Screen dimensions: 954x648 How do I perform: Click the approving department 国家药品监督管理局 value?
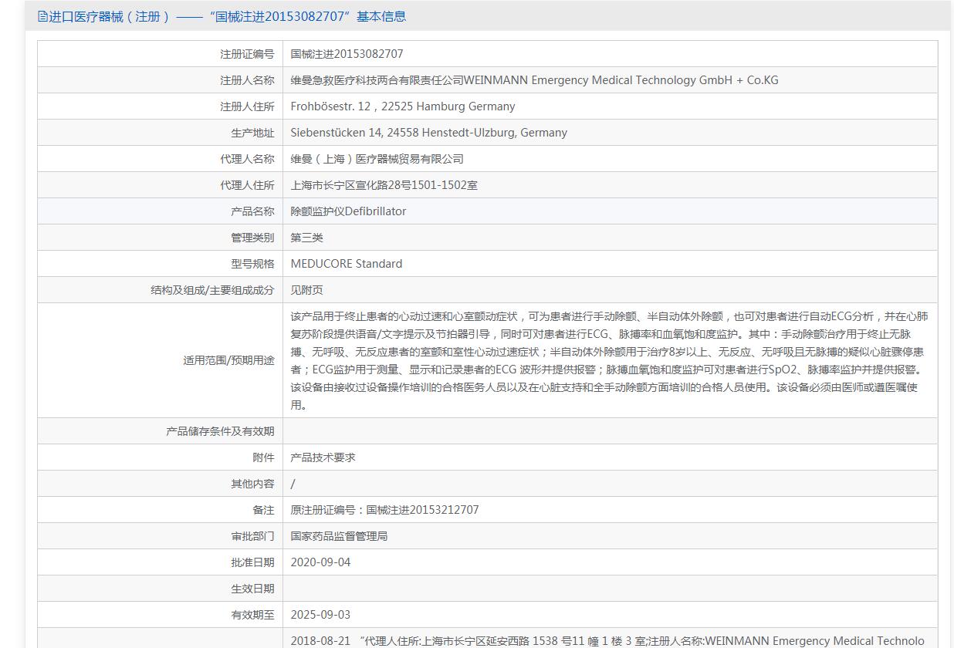[x=339, y=536]
